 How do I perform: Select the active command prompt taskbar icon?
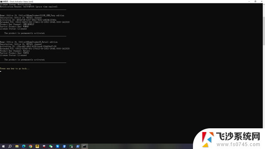tap(84, 146)
